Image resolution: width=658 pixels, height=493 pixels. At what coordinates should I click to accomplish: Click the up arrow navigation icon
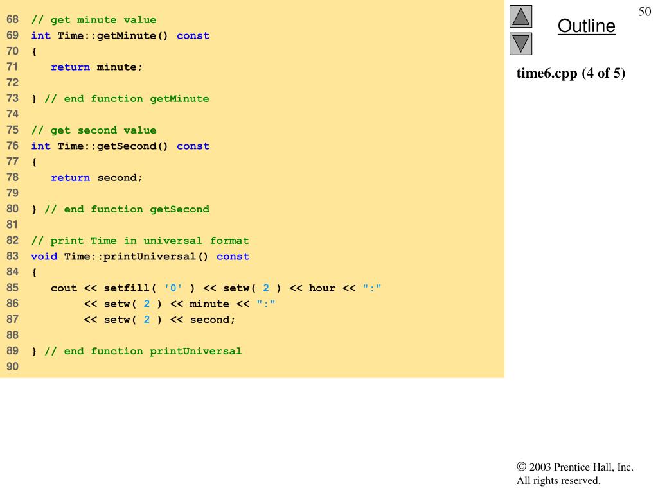(x=520, y=16)
